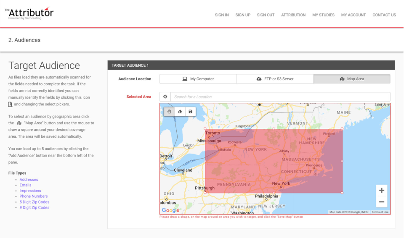Screen dimensions: 404x238
Task: Open 9 Digit Zip Codes link
Action: pyautogui.click(x=34, y=207)
